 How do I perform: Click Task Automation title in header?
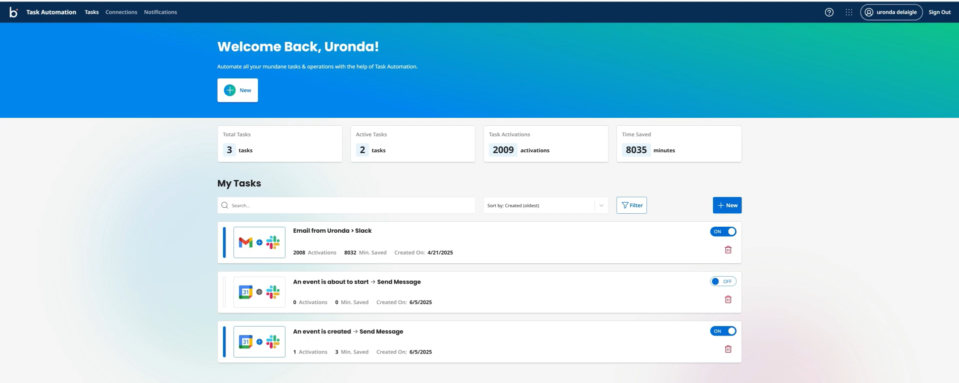click(x=51, y=12)
